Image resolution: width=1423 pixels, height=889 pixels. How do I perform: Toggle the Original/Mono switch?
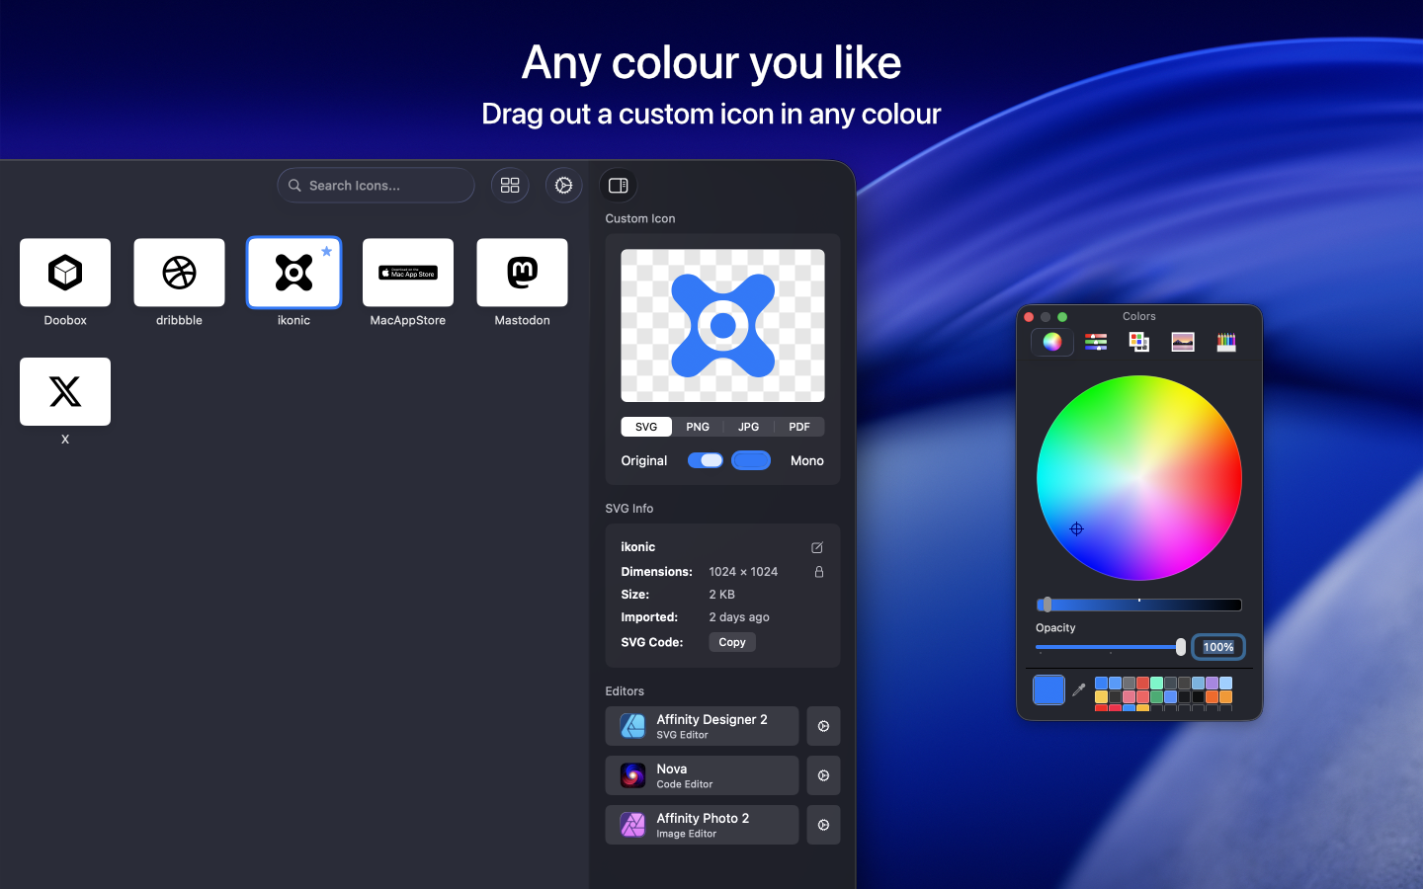(x=706, y=460)
